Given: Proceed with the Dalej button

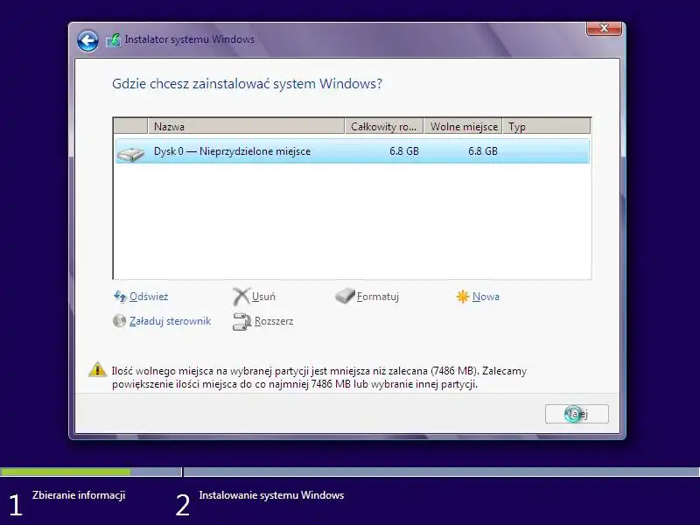Looking at the screenshot, I should [577, 414].
